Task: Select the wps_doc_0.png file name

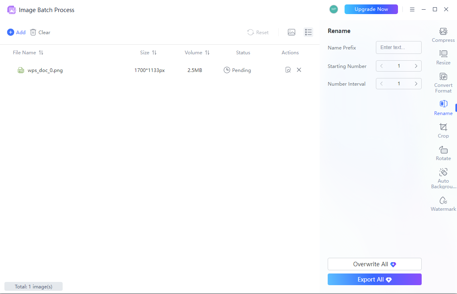Action: coord(45,70)
